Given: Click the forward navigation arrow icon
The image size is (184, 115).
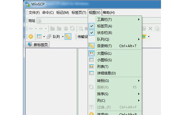Looking at the screenshot, I should point(41,28).
